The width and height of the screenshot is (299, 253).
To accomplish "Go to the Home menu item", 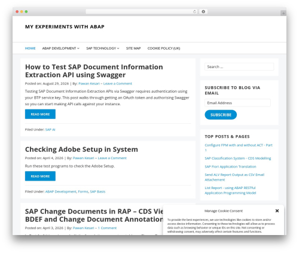I will pos(30,48).
